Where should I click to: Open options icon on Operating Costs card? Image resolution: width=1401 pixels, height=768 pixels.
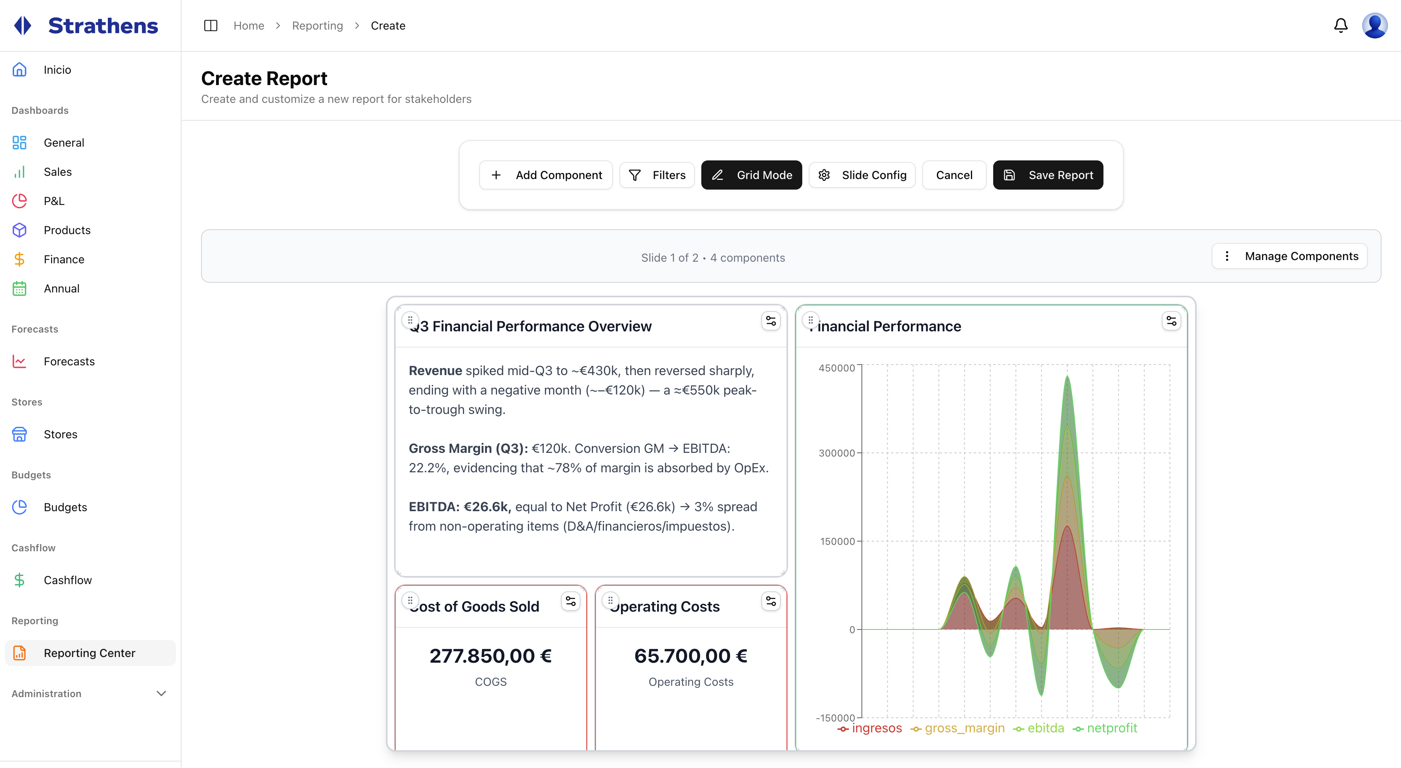pos(771,601)
